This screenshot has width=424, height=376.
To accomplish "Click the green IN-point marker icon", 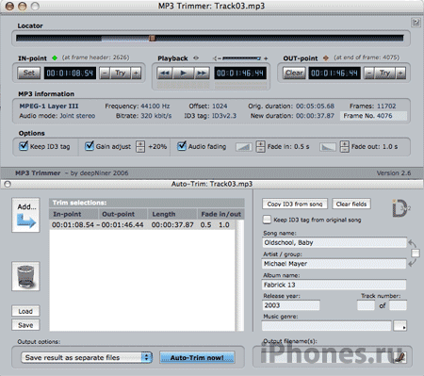I will coord(55,57).
